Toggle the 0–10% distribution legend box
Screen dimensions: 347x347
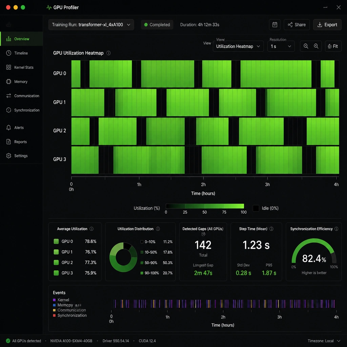[142, 242]
